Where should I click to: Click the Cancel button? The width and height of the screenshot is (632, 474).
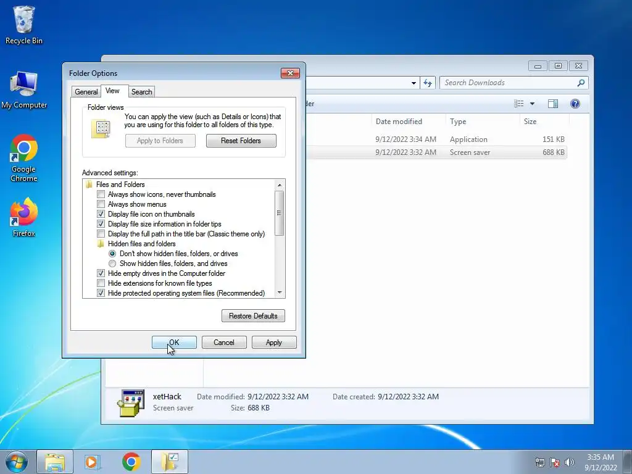224,342
